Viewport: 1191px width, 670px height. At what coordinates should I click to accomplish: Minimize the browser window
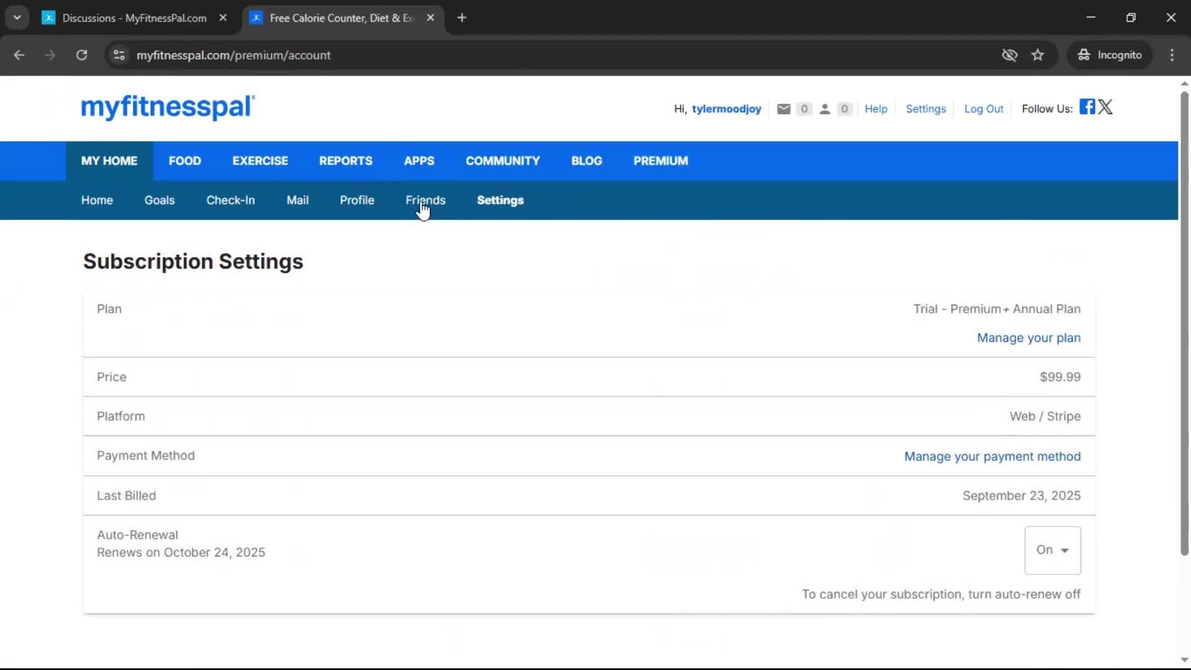coord(1091,18)
